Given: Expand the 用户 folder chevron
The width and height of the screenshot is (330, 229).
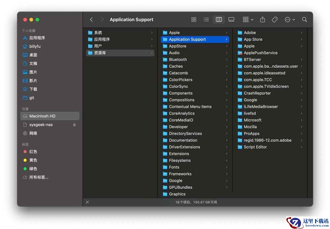Looking at the screenshot, I should tap(152, 46).
